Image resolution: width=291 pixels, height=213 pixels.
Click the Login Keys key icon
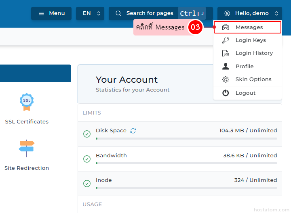click(226, 40)
